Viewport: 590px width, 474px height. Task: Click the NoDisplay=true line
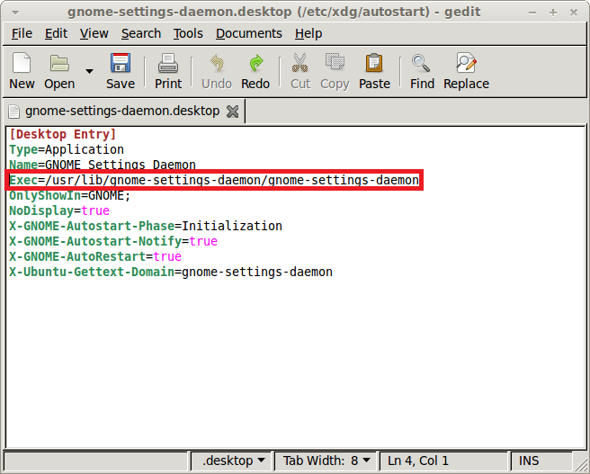click(x=59, y=210)
